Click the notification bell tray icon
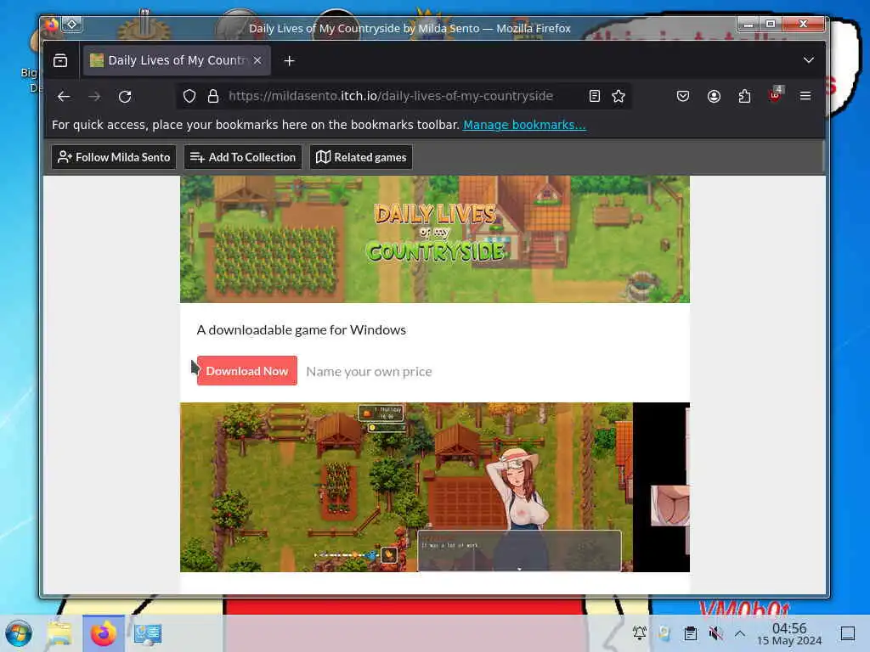The image size is (870, 652). (640, 633)
